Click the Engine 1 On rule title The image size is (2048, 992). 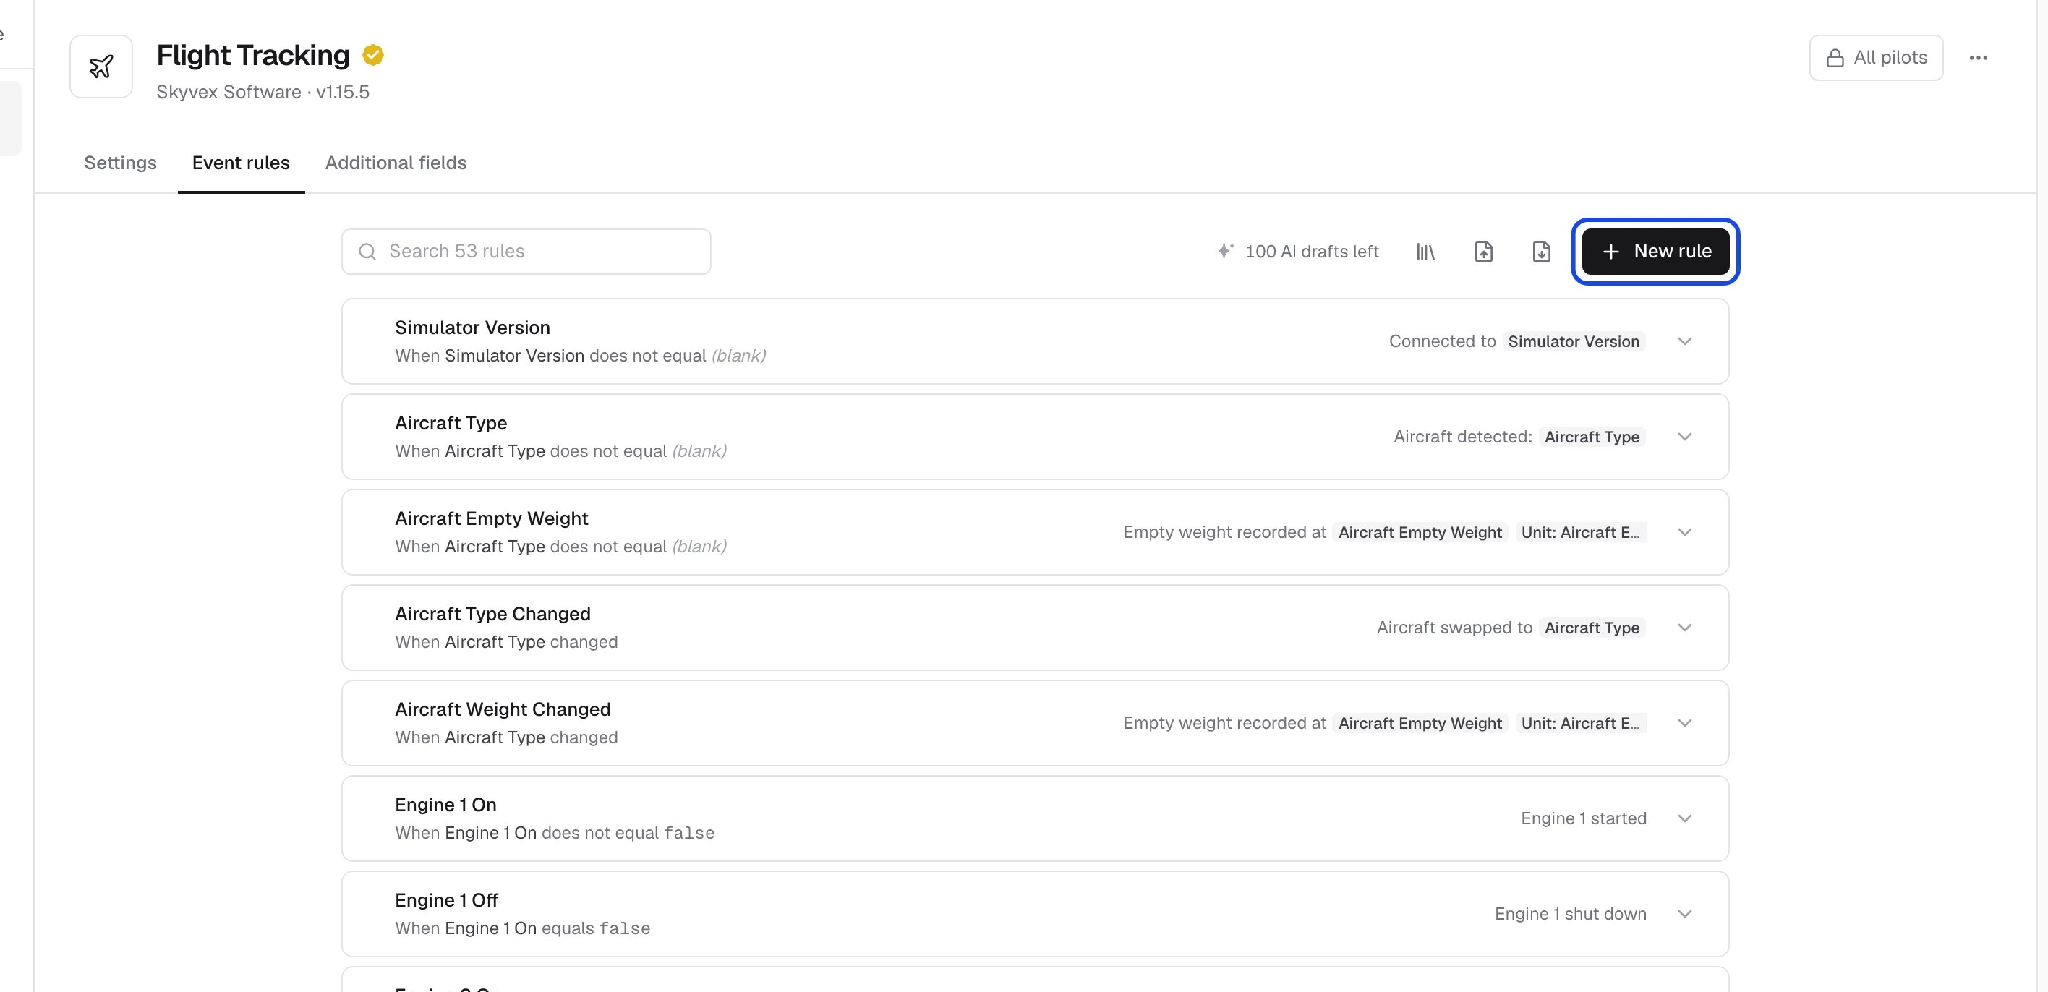[x=446, y=805]
